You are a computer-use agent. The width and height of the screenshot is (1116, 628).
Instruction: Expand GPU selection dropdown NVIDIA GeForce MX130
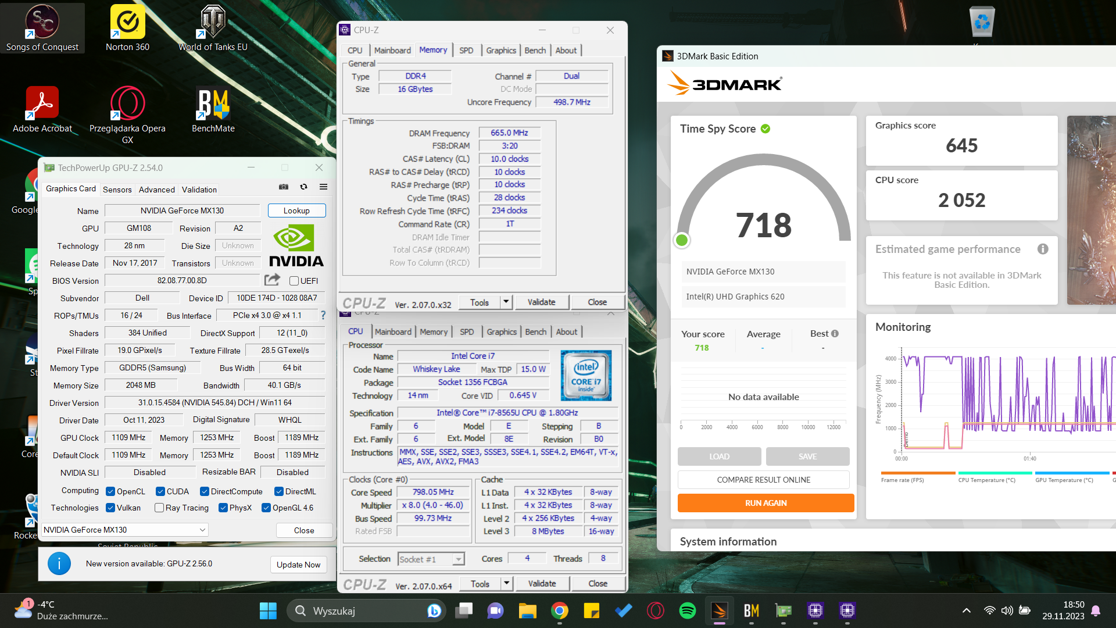(124, 530)
